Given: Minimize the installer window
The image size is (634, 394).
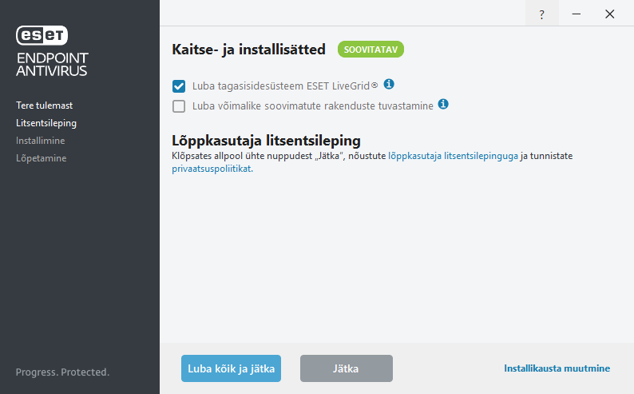Looking at the screenshot, I should [576, 14].
